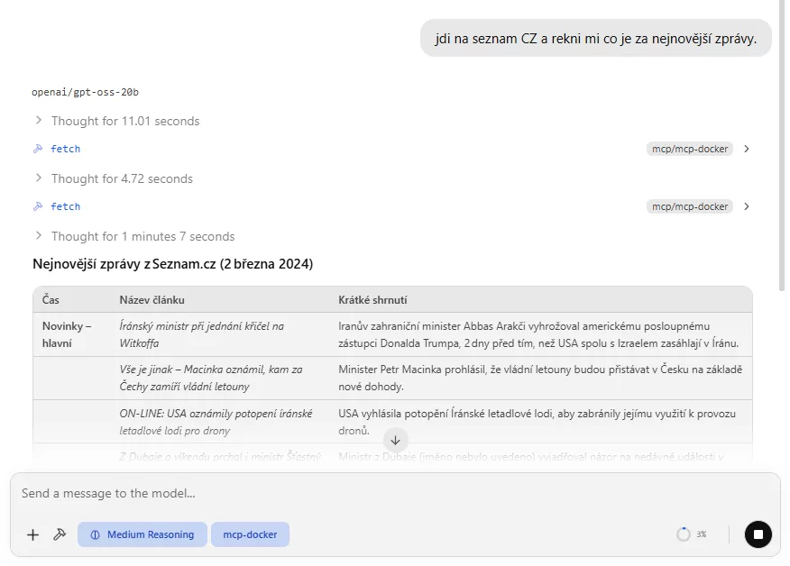Open the tools hammer icon beside the plus

pos(60,534)
